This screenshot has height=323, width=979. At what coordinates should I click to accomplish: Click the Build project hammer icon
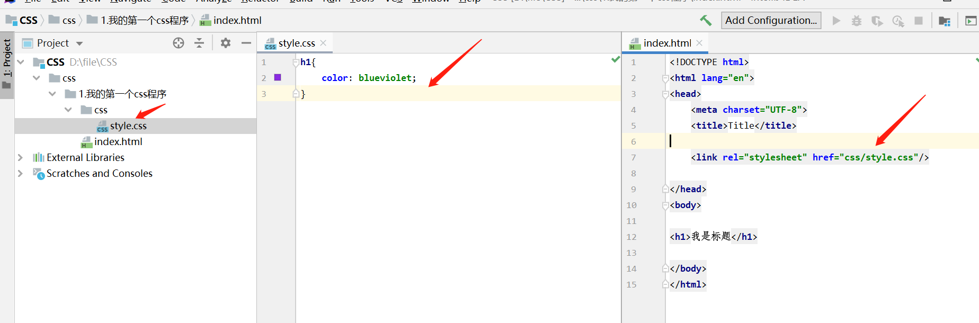coord(706,20)
